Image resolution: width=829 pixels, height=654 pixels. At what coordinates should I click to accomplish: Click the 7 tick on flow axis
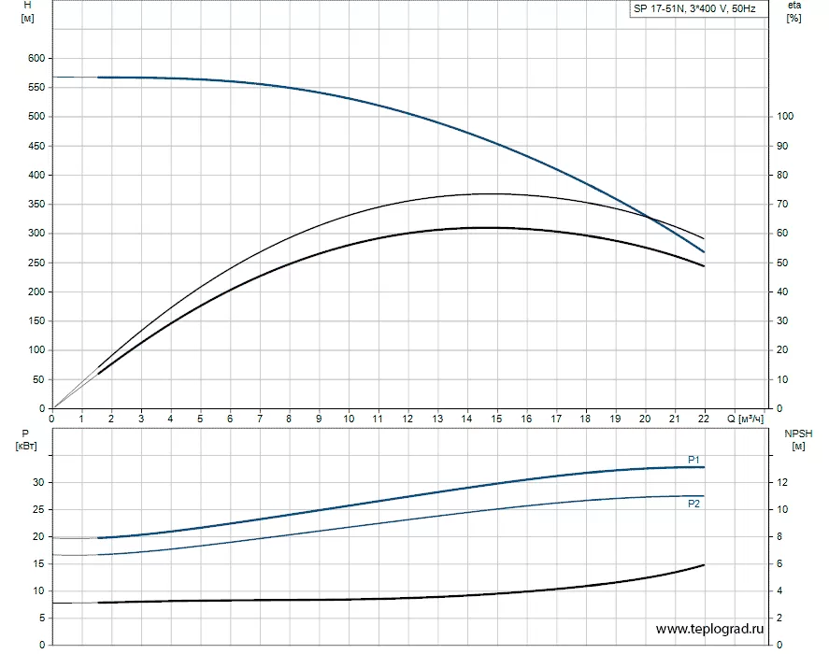[x=259, y=419]
